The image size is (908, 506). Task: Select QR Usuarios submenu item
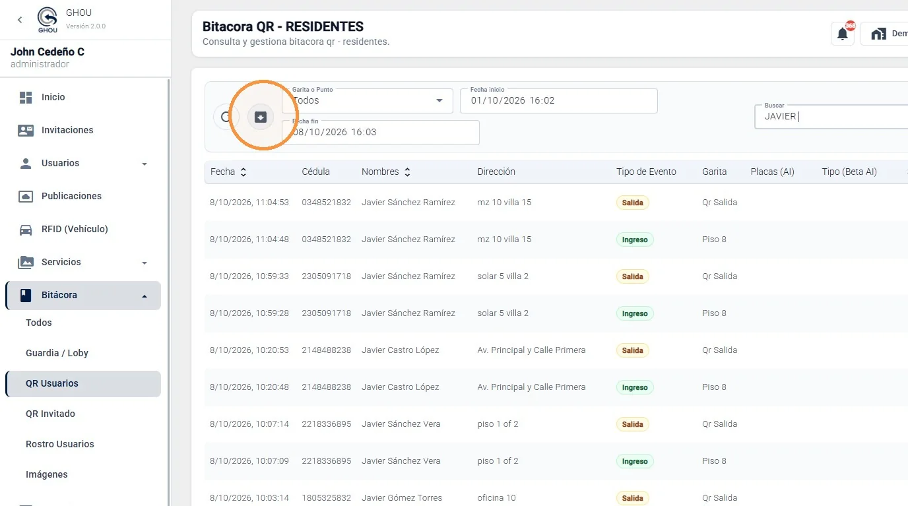click(83, 384)
